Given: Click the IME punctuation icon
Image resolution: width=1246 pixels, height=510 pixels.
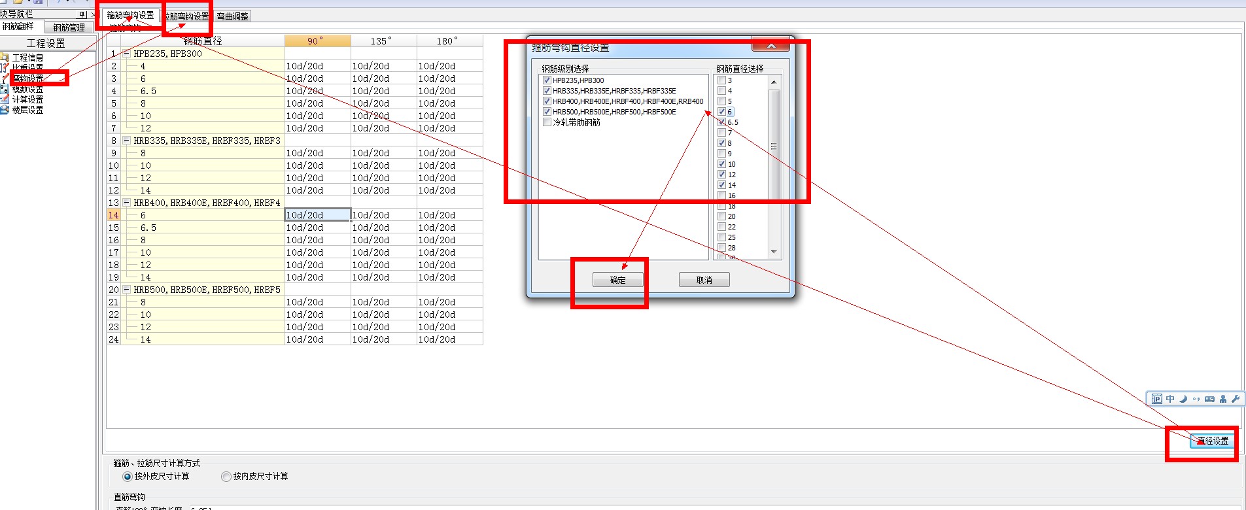Looking at the screenshot, I should point(1196,399).
